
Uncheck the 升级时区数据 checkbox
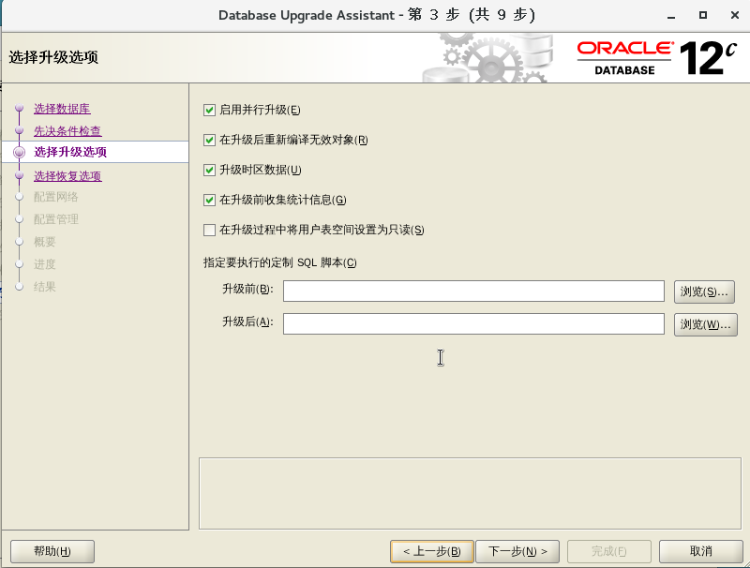pos(208,170)
